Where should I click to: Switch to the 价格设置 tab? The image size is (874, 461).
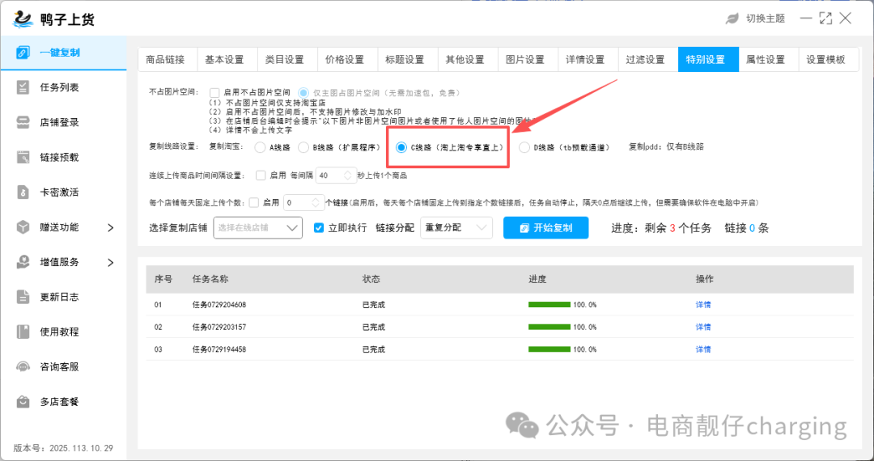click(x=348, y=60)
